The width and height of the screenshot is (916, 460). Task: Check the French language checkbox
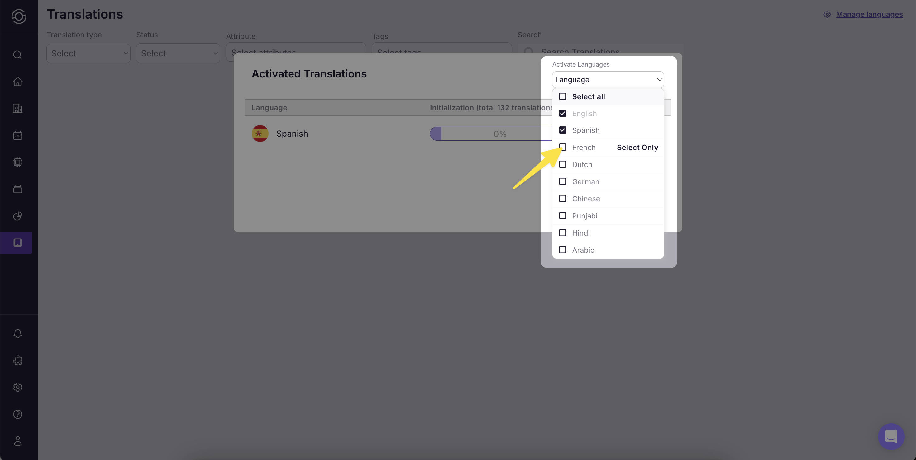coord(563,147)
